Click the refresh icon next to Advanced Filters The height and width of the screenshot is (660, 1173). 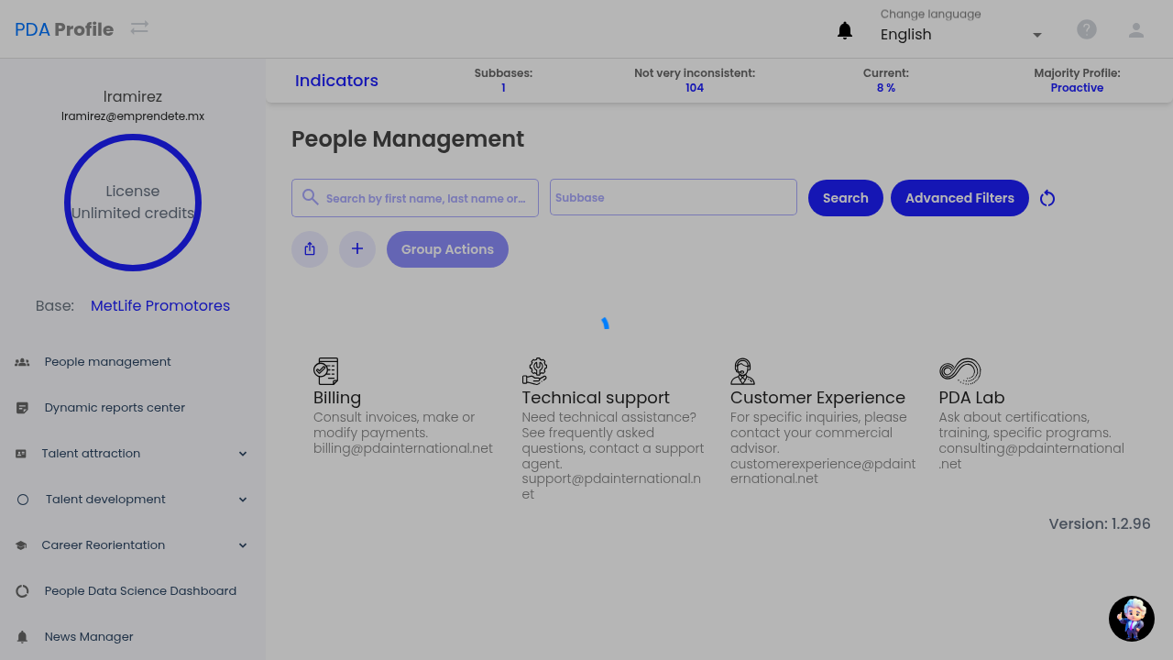point(1047,199)
